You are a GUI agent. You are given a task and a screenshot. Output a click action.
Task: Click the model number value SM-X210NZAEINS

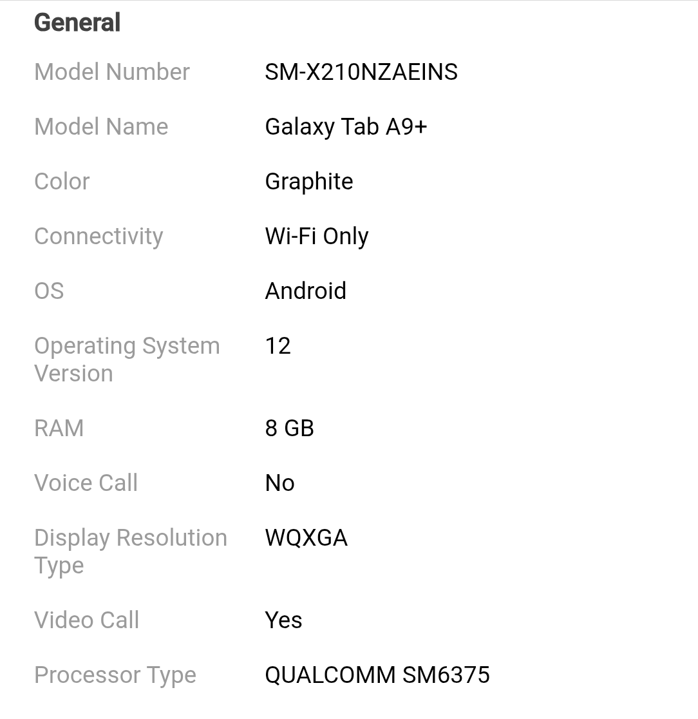(x=361, y=72)
